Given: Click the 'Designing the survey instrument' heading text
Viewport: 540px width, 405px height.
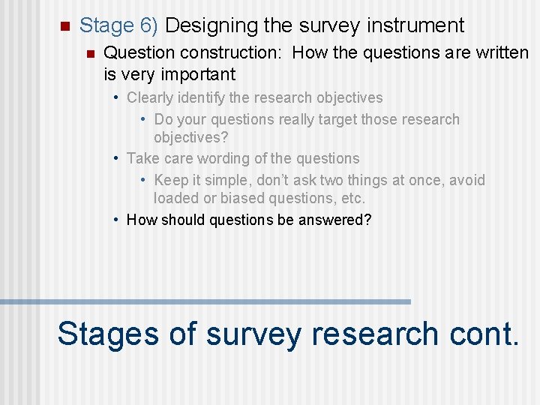Looking at the screenshot, I should point(314,25).
